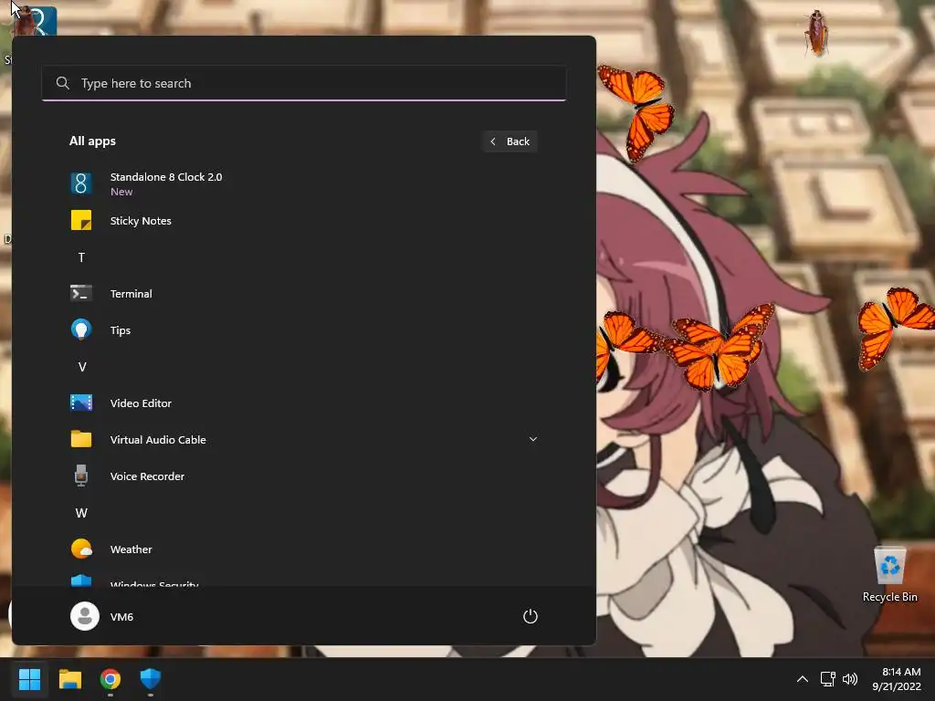Click the cockroach on the wallpaper top-right
This screenshot has height=701, width=935.
816,33
